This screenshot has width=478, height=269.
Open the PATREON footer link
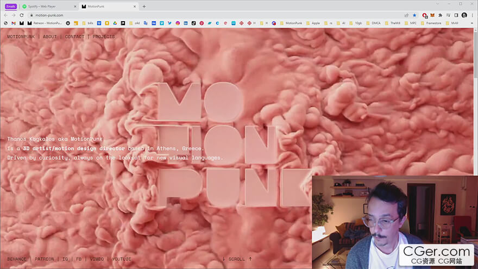44,259
